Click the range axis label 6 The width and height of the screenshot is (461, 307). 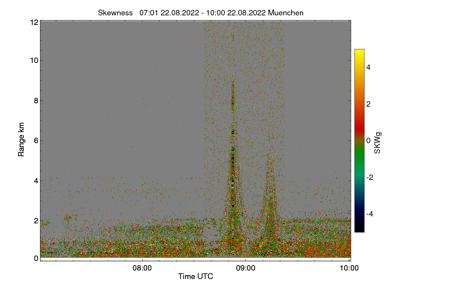click(36, 140)
